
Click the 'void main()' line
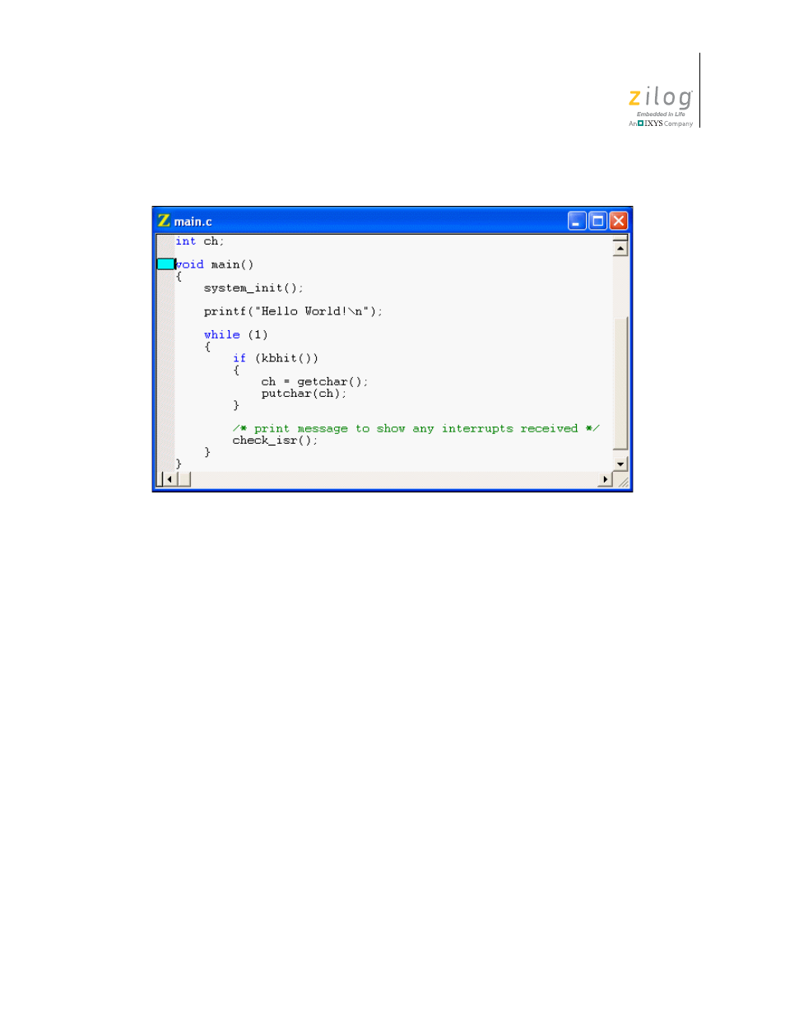click(214, 264)
